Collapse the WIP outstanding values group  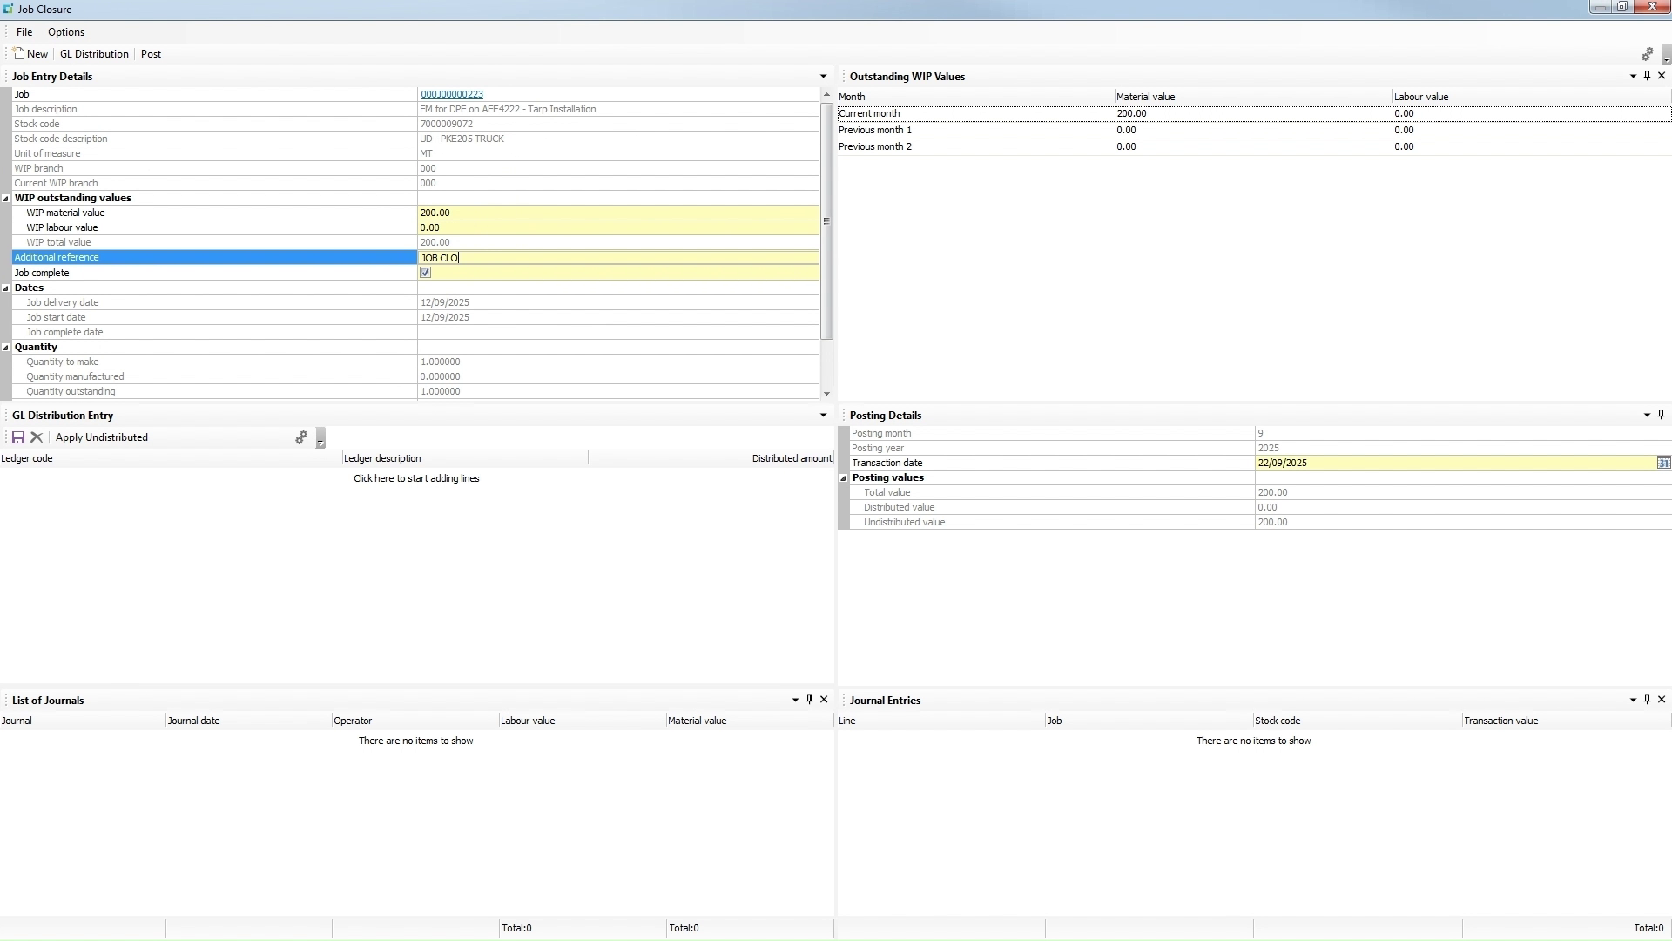(x=5, y=198)
